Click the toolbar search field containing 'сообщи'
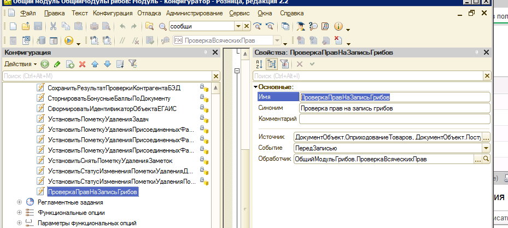The width and height of the screenshot is (508, 228). [x=202, y=26]
